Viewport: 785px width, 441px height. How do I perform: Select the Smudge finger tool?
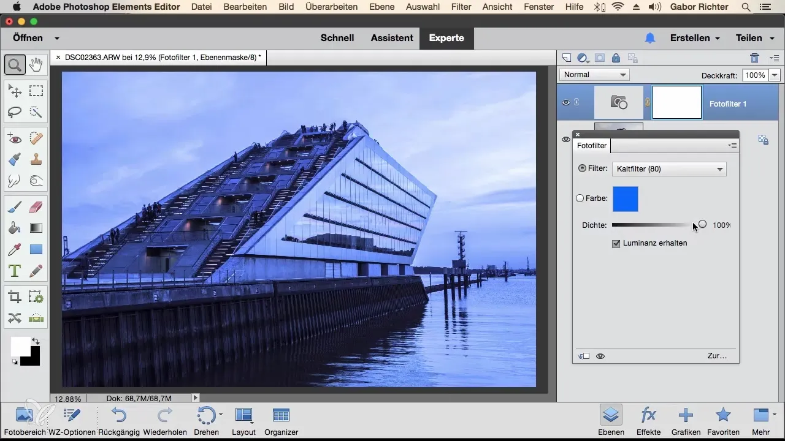pos(15,181)
